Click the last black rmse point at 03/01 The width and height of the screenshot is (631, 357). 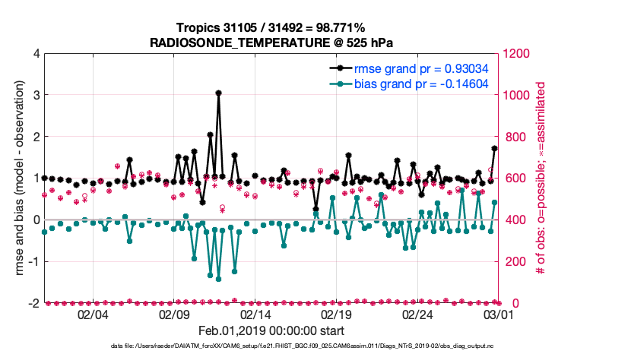(x=495, y=148)
